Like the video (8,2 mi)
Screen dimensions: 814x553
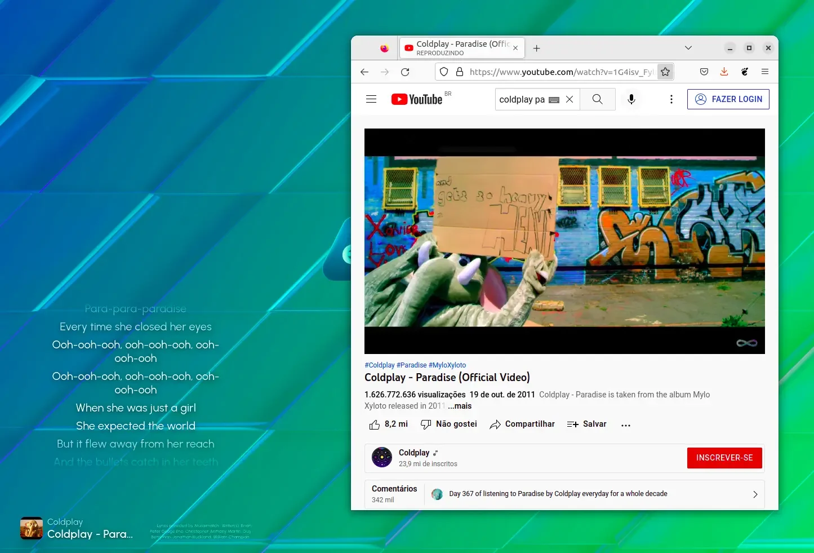tap(389, 424)
